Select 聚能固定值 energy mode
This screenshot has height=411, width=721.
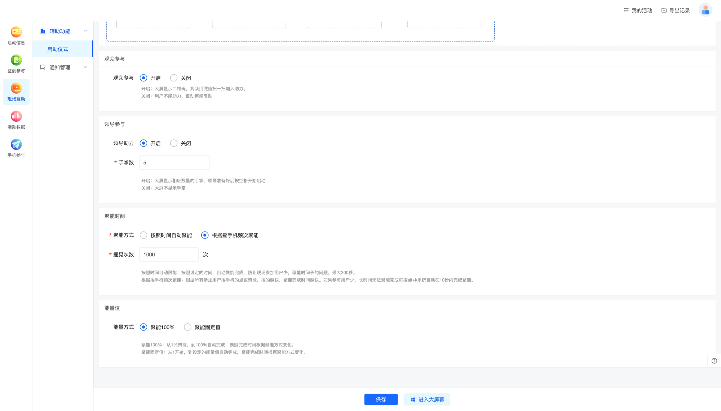187,327
